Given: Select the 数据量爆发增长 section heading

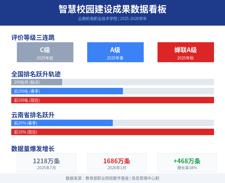Looking at the screenshot, I should [33, 149].
